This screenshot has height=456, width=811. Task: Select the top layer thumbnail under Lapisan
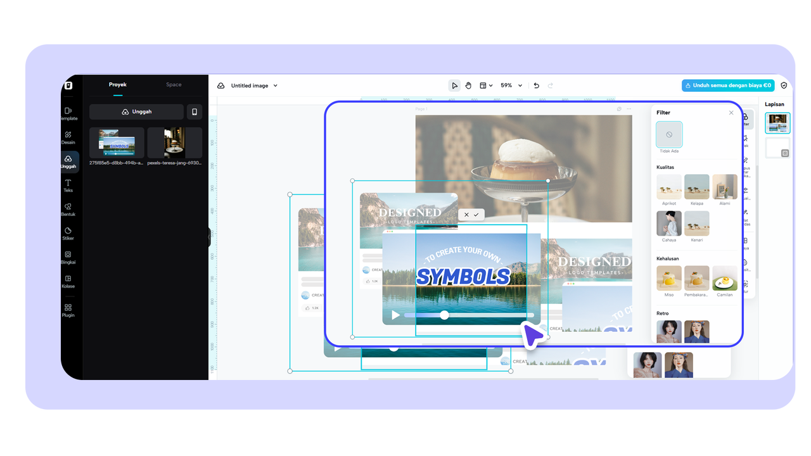pyautogui.click(x=777, y=123)
